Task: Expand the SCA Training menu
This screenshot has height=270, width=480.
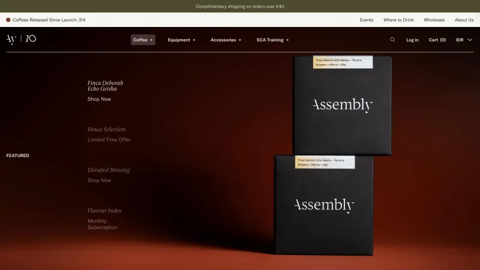Action: pyautogui.click(x=273, y=40)
